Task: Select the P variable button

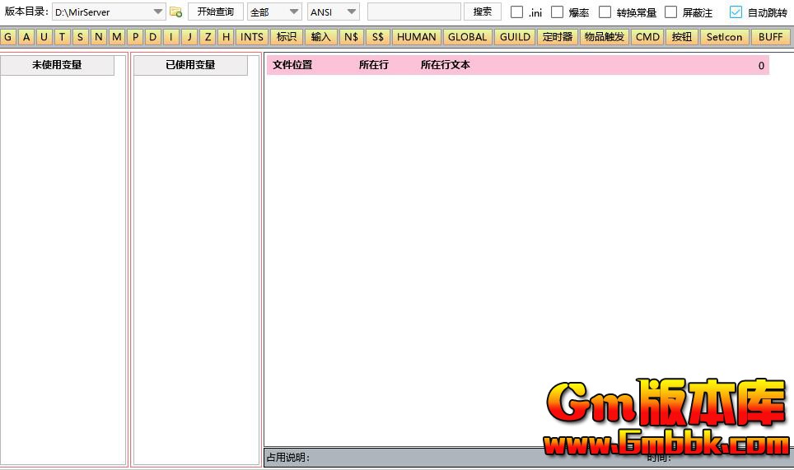Action: pos(135,37)
